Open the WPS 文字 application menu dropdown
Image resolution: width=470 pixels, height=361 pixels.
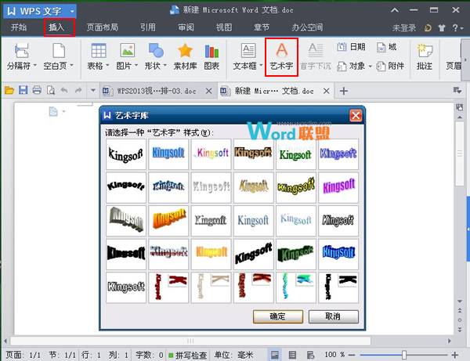(72, 12)
